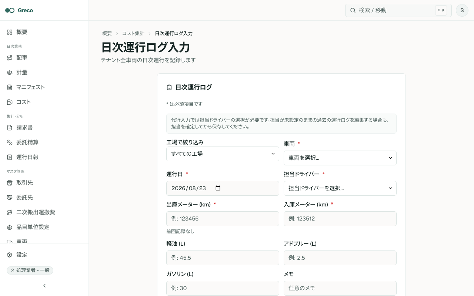This screenshot has height=296, width=474.
Task: Open the 車両を選択 dropdown
Action: [340, 158]
